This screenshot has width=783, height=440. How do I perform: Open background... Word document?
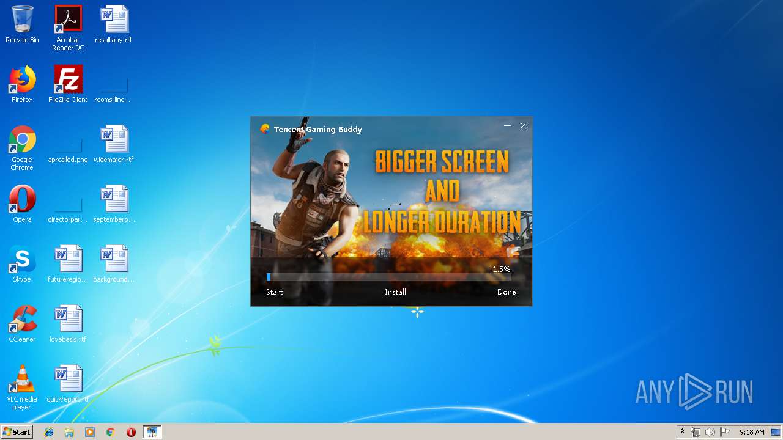click(114, 264)
